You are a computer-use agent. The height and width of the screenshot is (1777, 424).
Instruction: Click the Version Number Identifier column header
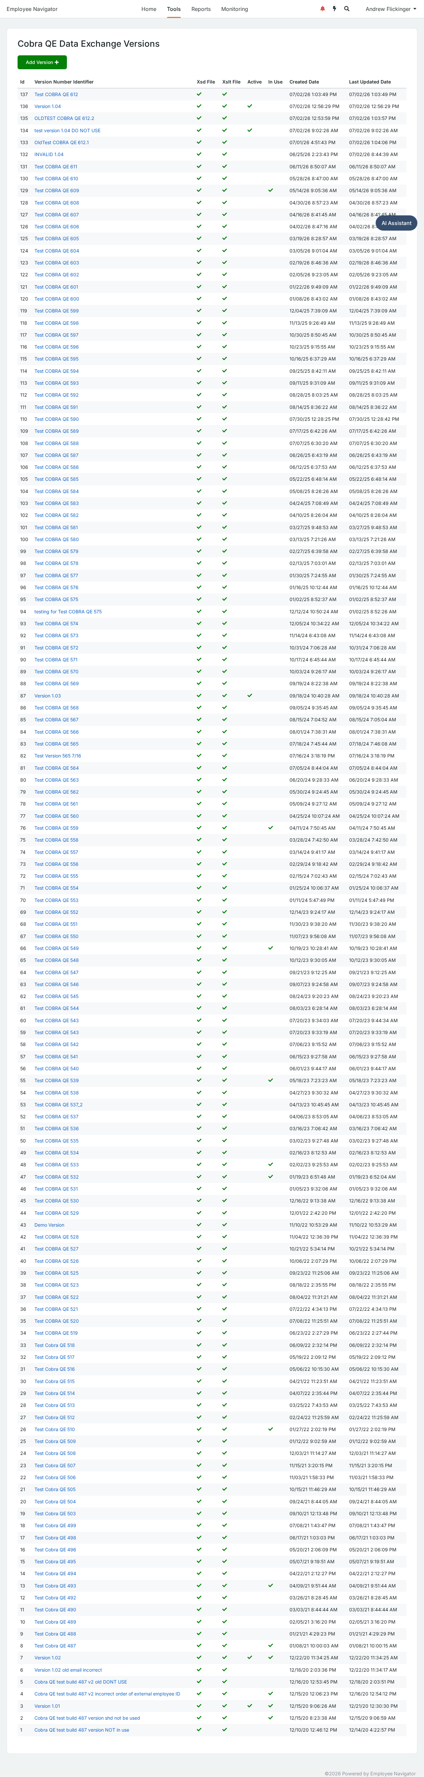click(64, 82)
